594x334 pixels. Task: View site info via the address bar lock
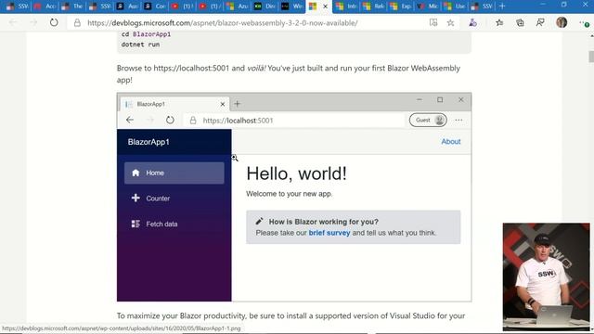tap(77, 23)
